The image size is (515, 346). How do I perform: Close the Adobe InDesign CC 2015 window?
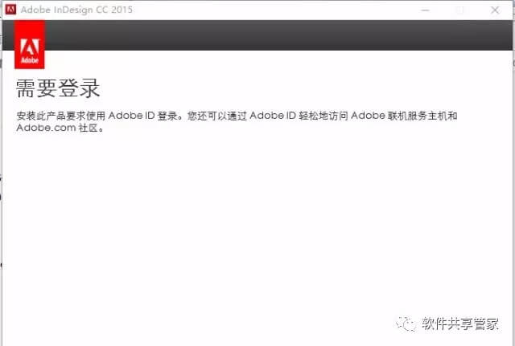495,10
